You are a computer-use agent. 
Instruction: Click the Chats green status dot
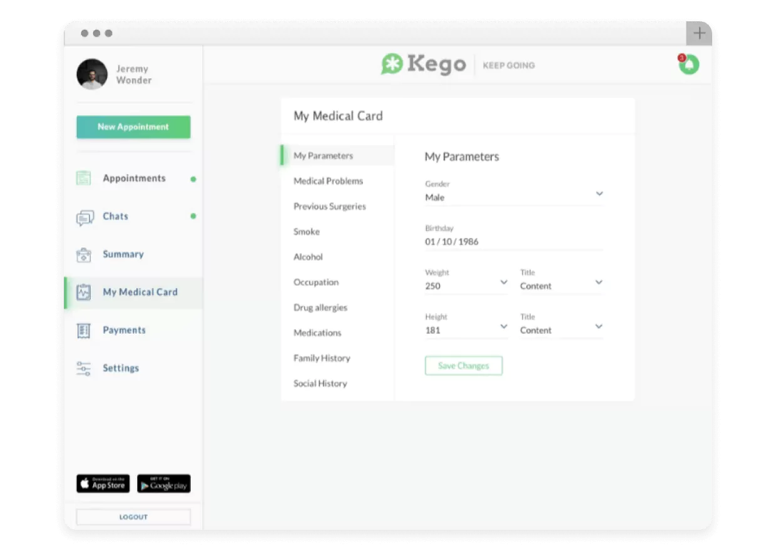(193, 216)
